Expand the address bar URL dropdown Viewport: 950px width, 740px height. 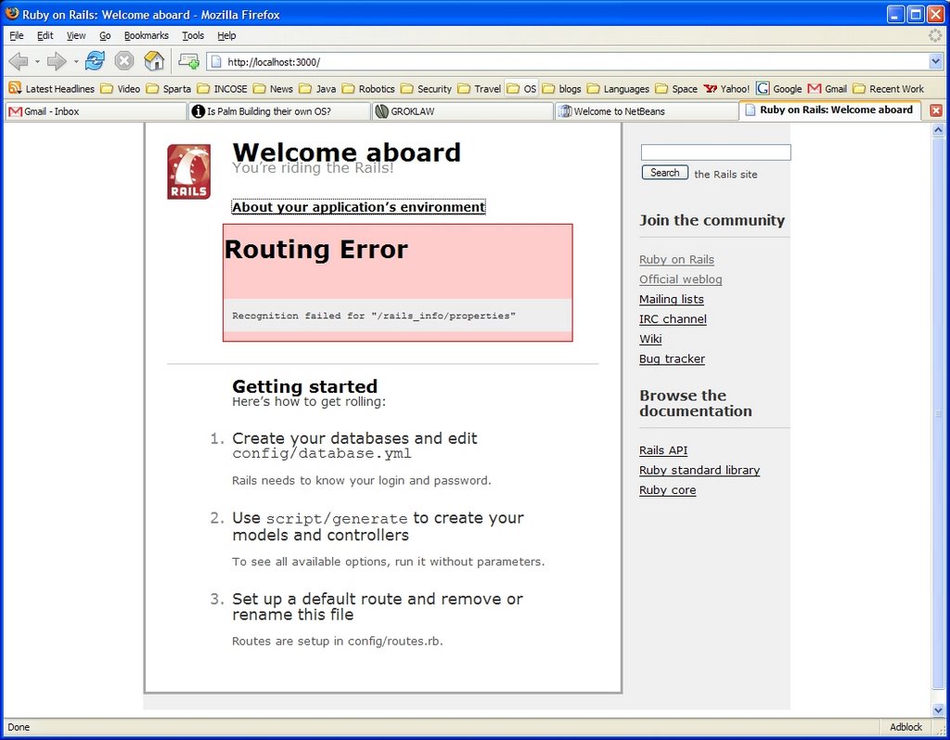coord(935,61)
